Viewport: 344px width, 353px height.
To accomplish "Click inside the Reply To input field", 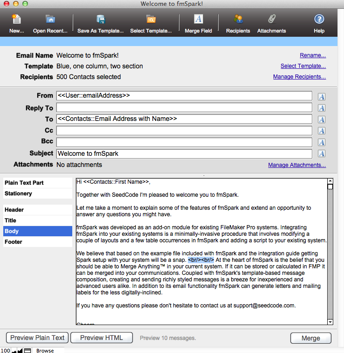I will [184, 108].
